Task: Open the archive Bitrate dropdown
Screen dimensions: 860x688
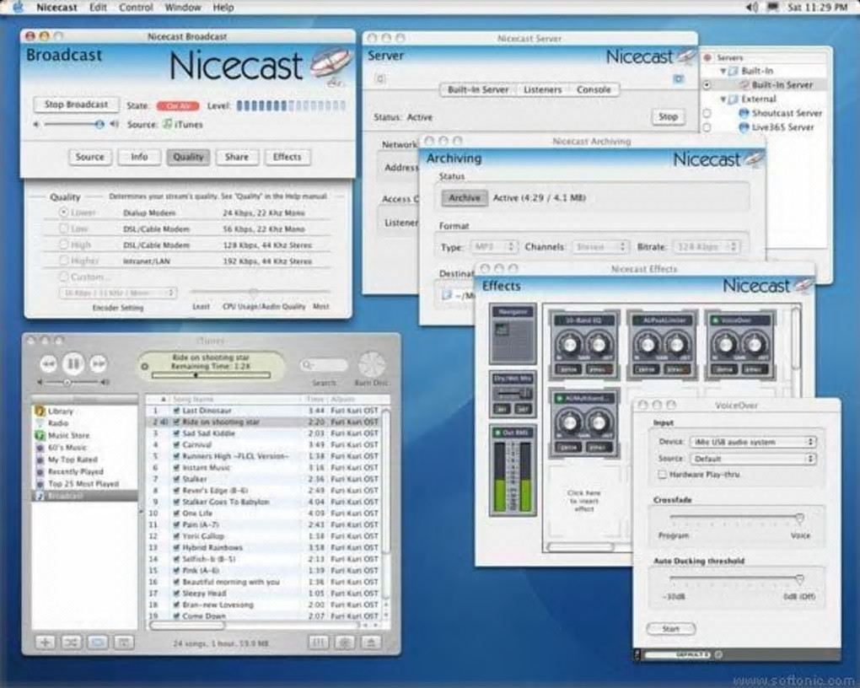Action: [x=707, y=247]
